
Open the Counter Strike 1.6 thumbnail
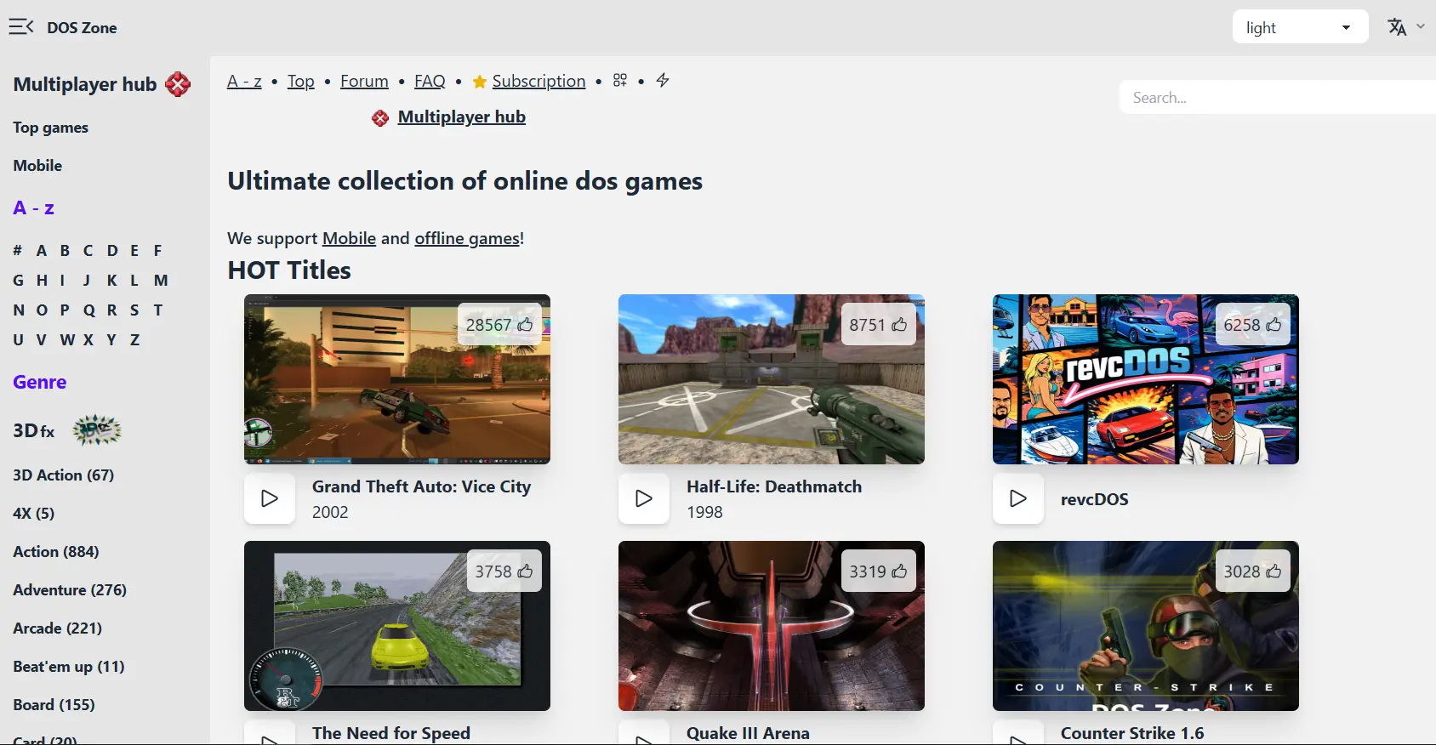point(1146,626)
